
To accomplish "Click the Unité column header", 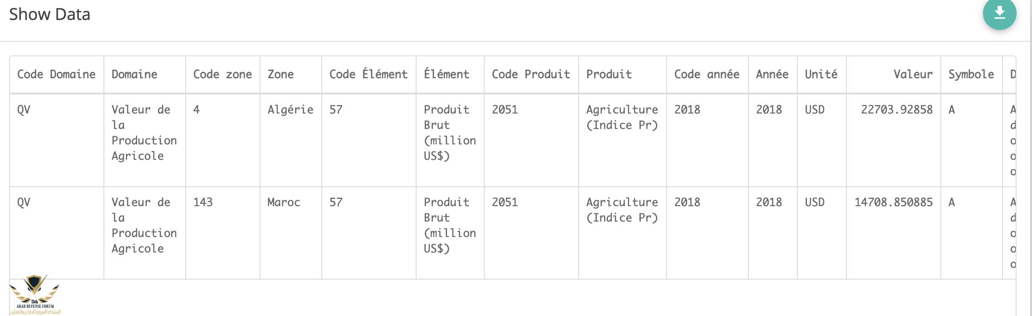I will click(x=821, y=74).
